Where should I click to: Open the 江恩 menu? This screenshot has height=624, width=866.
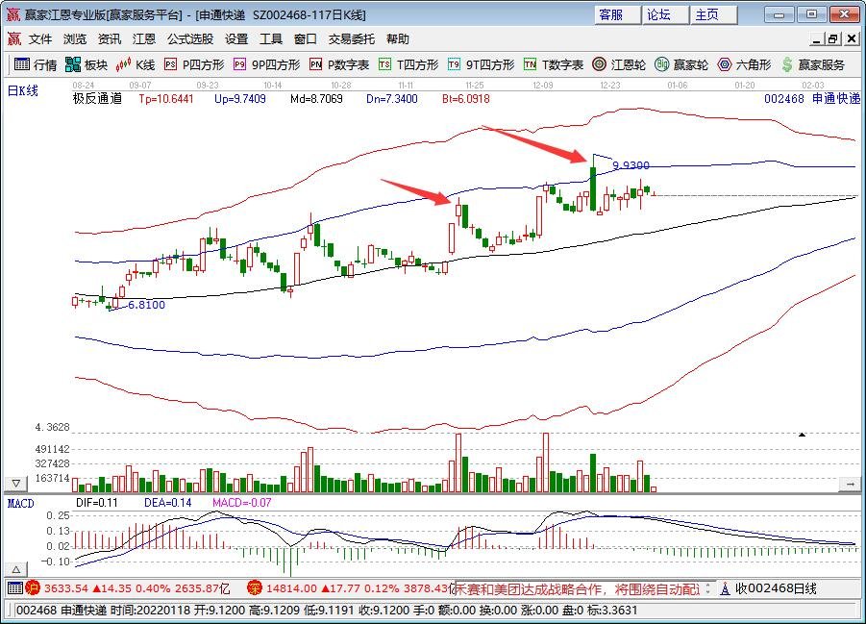[143, 38]
